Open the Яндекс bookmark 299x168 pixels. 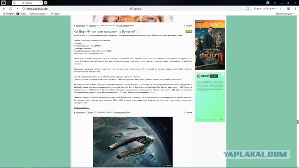coord(21,14)
